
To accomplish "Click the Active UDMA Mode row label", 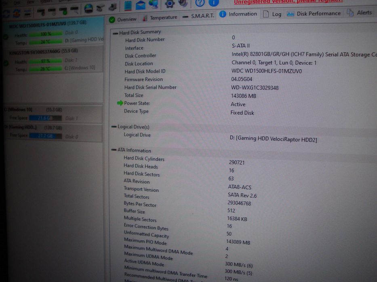I will click(x=144, y=263).
